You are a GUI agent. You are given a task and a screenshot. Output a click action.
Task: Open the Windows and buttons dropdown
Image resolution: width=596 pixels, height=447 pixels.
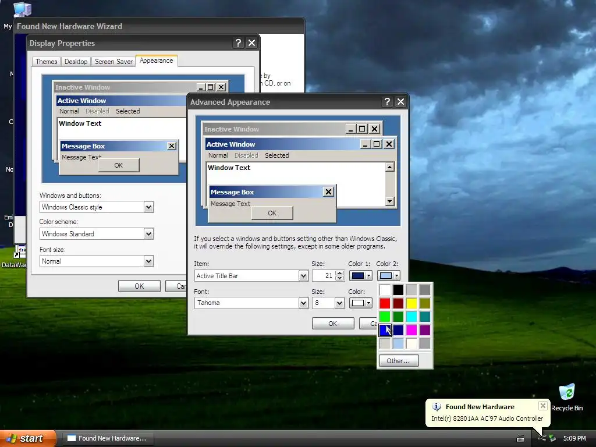click(148, 207)
